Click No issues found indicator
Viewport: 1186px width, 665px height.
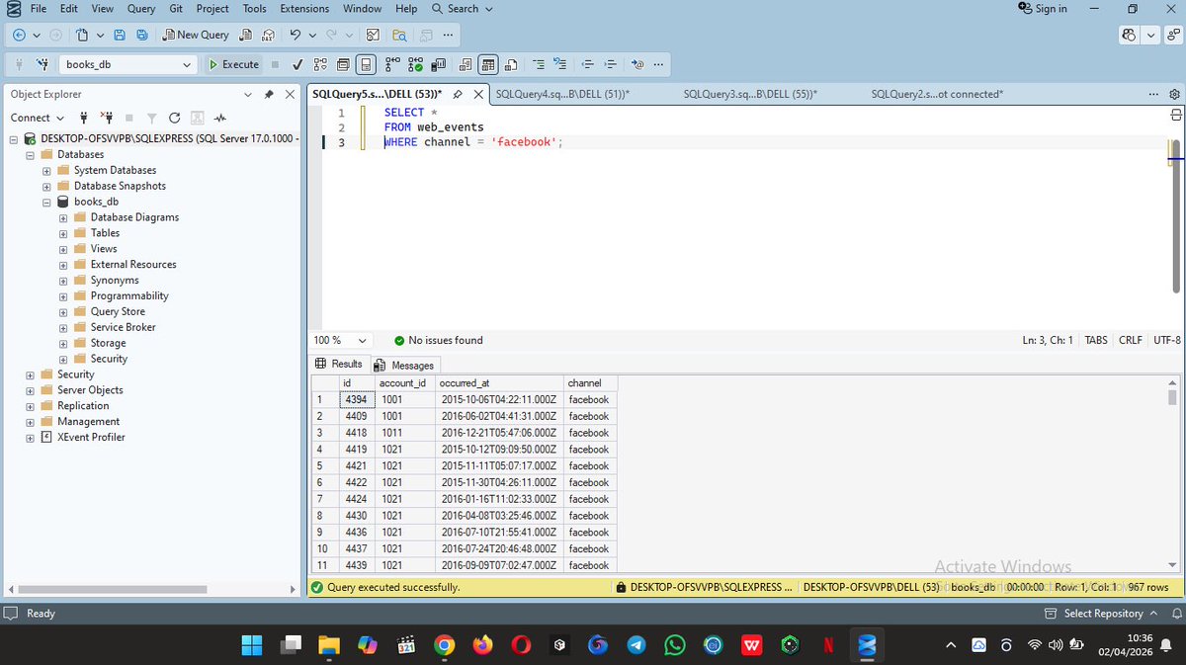[438, 340]
